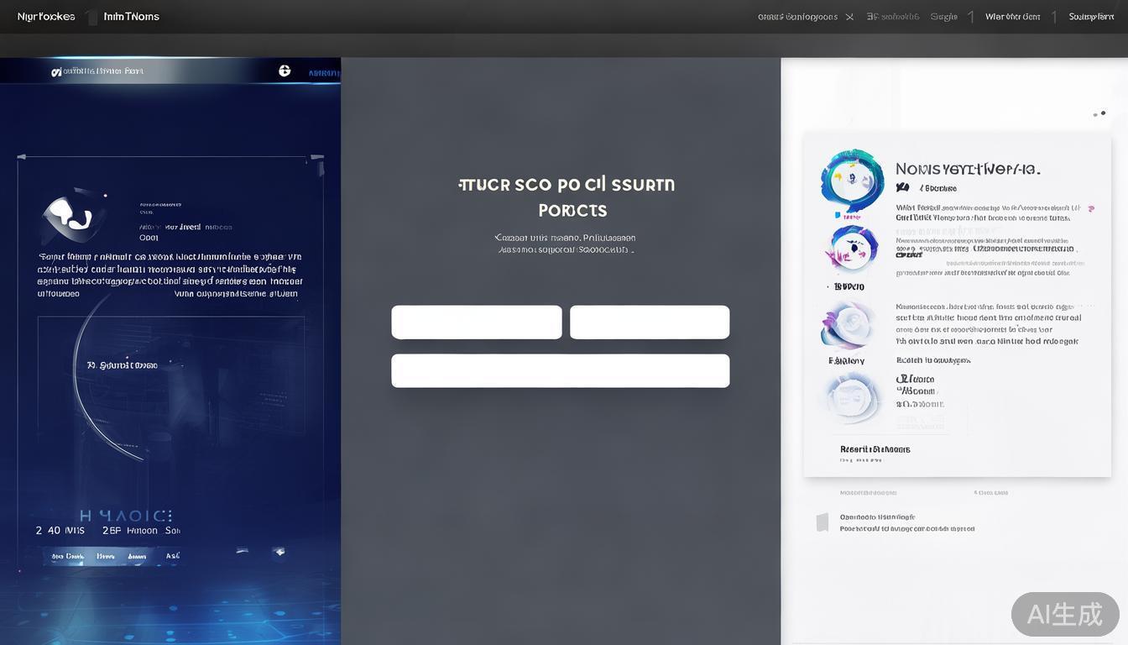Open the third lavender swirl avatar
The height and width of the screenshot is (645, 1128).
coord(849,325)
